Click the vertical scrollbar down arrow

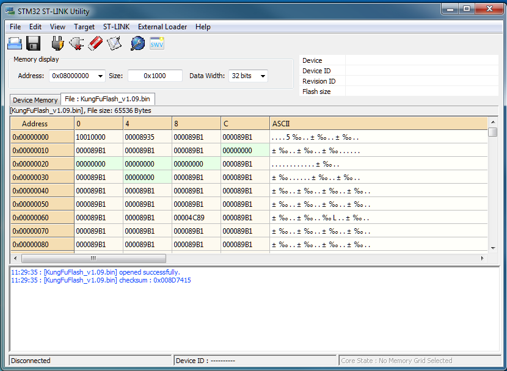click(493, 248)
